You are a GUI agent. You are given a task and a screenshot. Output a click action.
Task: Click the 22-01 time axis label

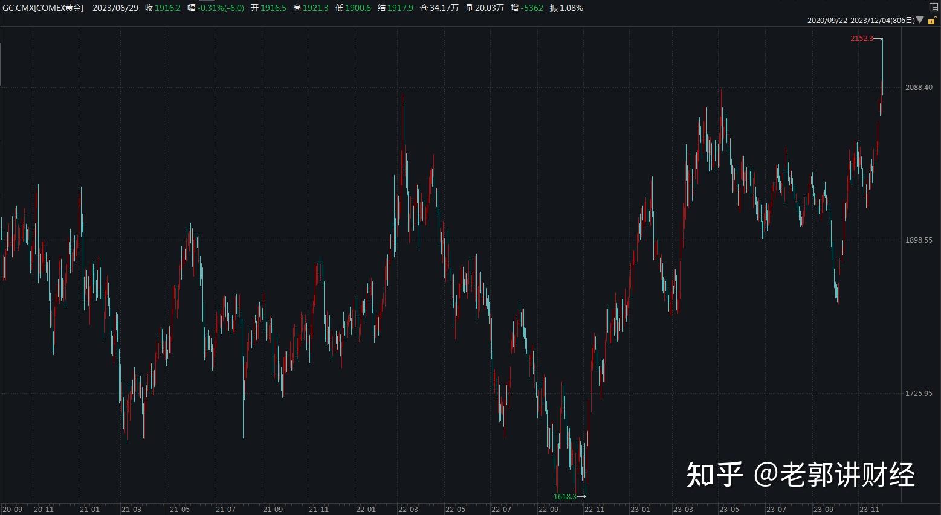pos(366,510)
